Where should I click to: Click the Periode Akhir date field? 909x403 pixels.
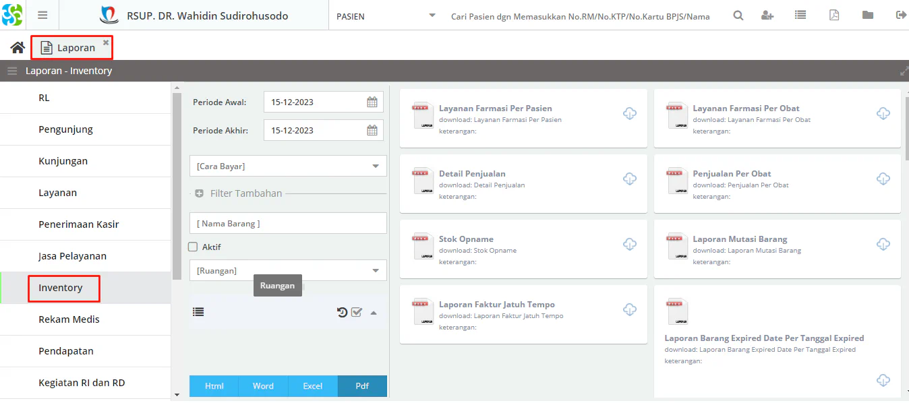(x=324, y=131)
